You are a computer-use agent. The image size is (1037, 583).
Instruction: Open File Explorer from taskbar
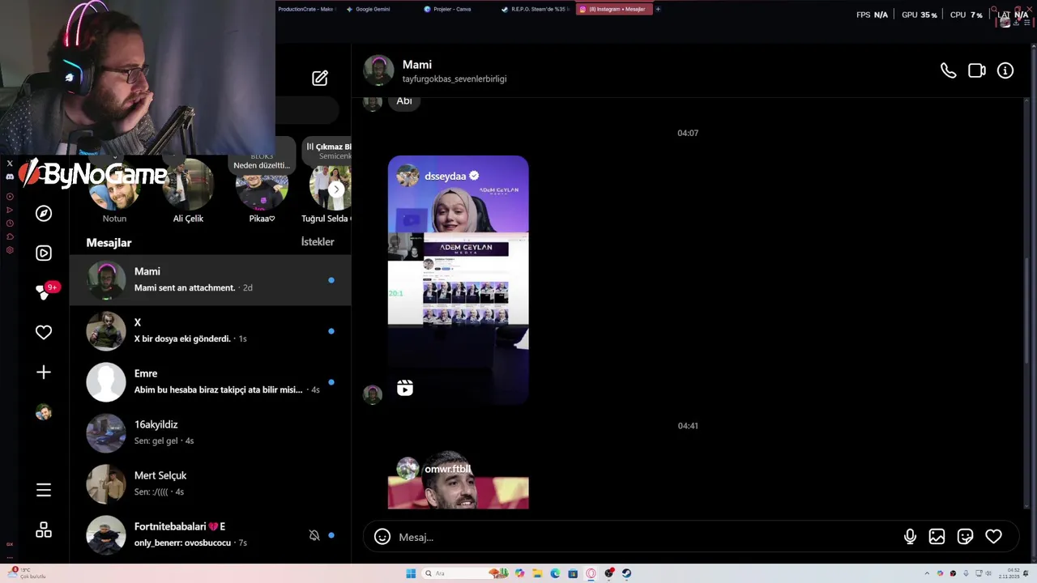[x=537, y=573]
